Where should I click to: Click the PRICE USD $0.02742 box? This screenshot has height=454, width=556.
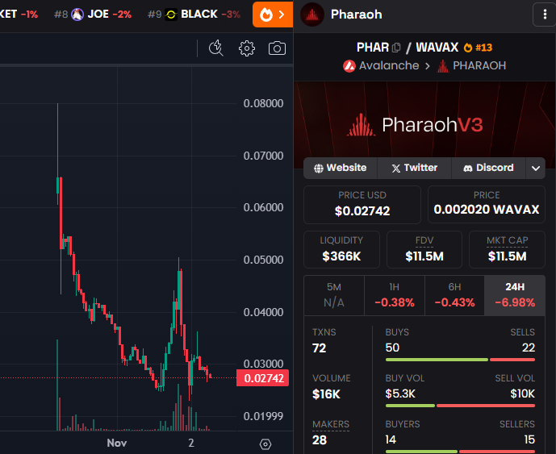(362, 205)
